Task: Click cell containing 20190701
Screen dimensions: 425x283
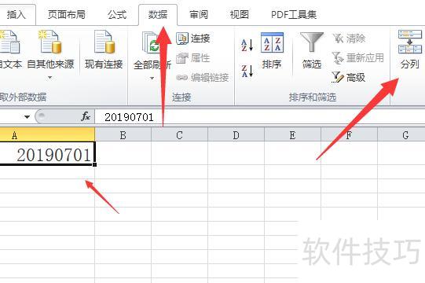Action: click(x=47, y=153)
